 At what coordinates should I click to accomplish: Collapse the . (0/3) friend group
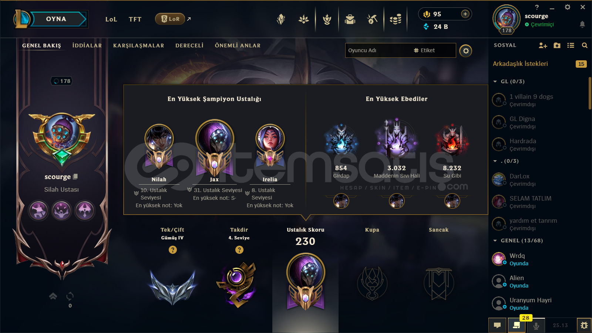click(x=495, y=161)
